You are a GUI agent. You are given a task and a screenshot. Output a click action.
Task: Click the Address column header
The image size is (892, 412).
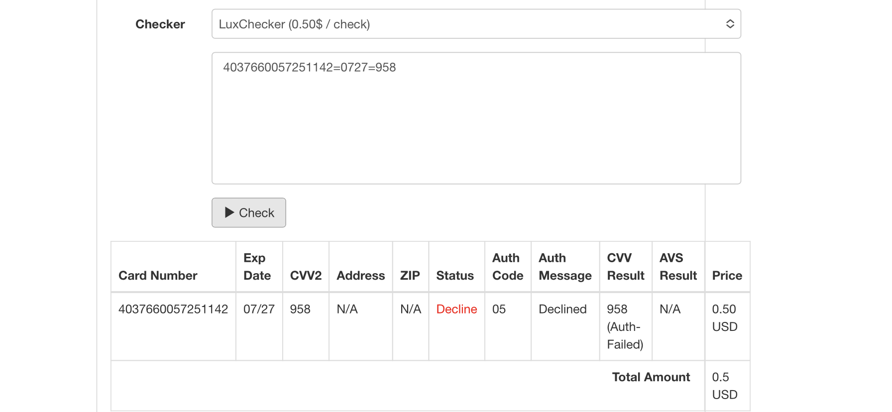click(x=360, y=275)
